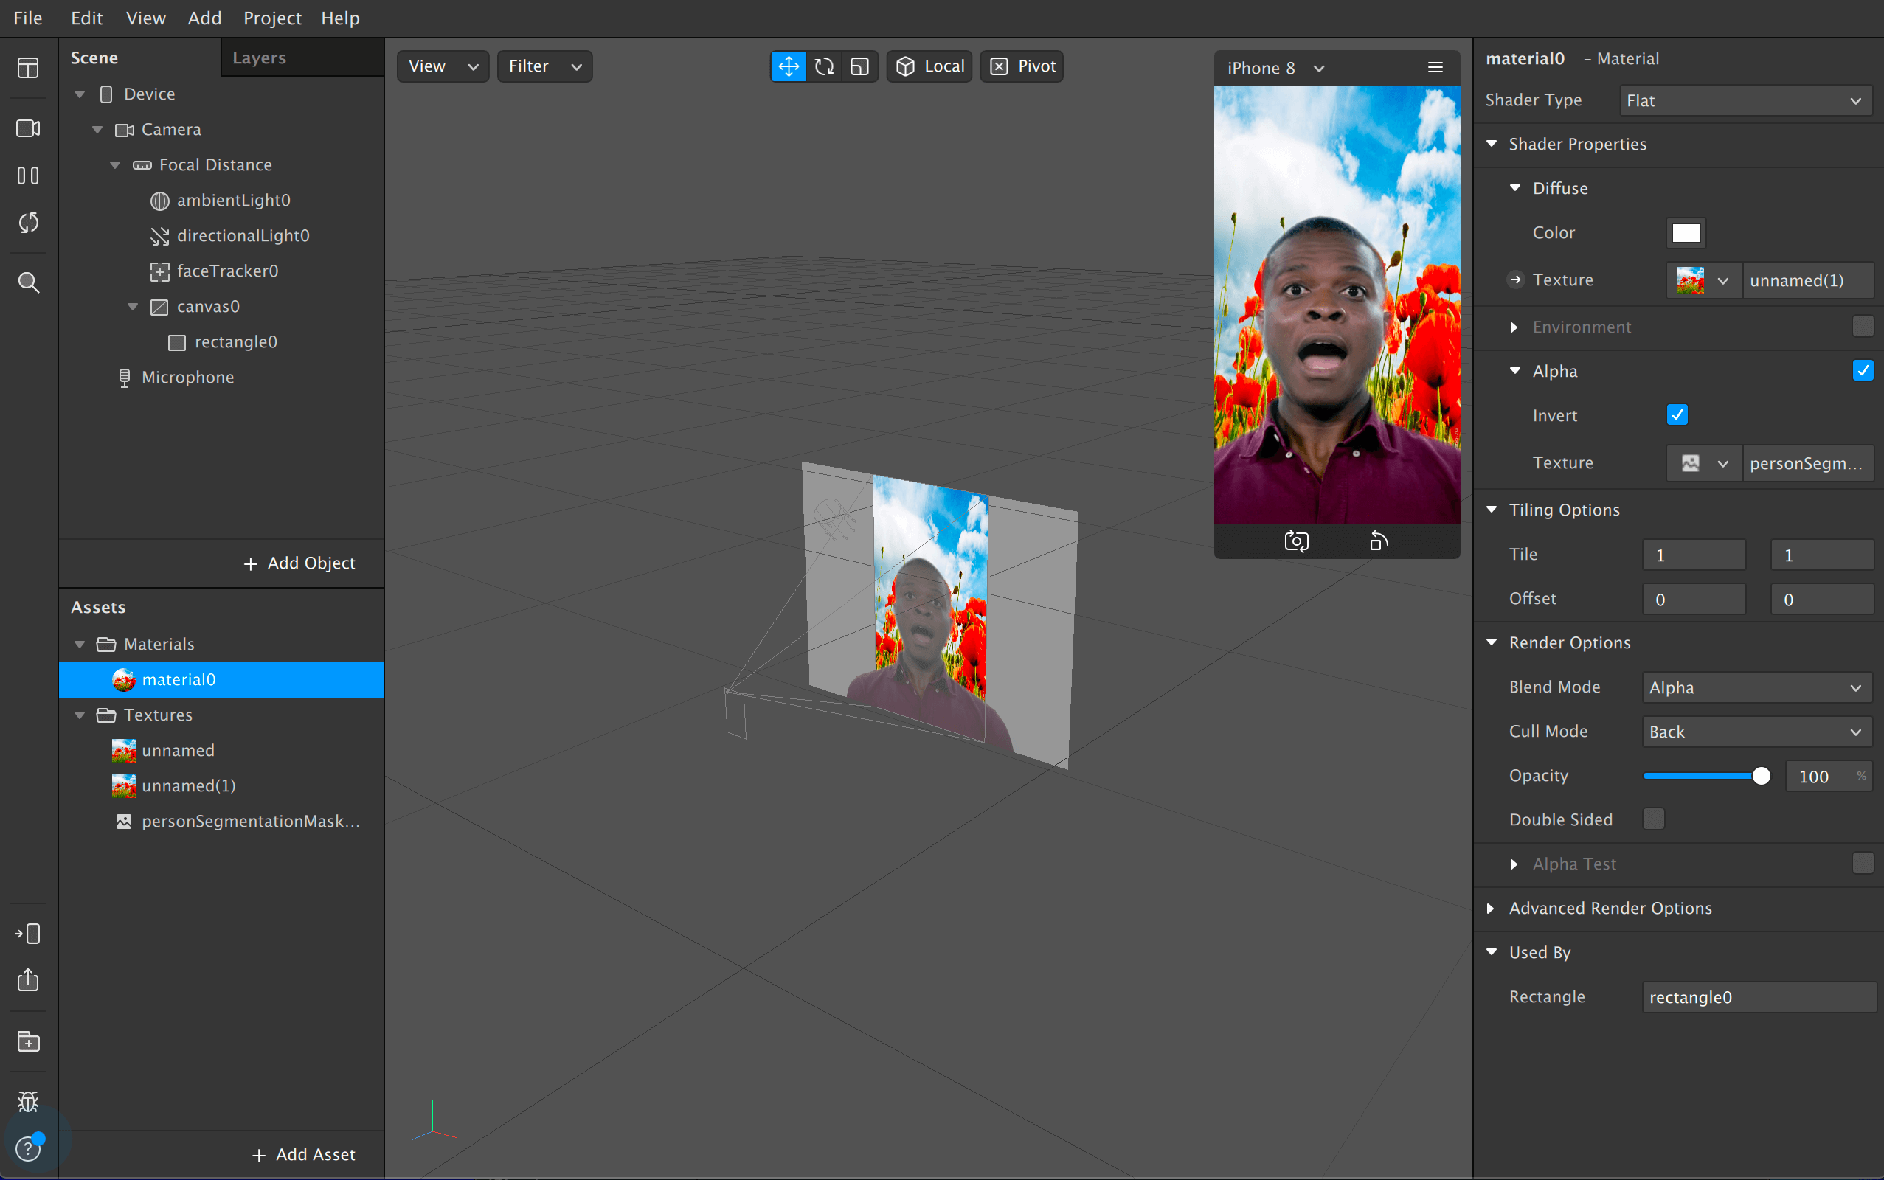
Task: Enable the Invert checkbox under Alpha
Action: tap(1677, 416)
